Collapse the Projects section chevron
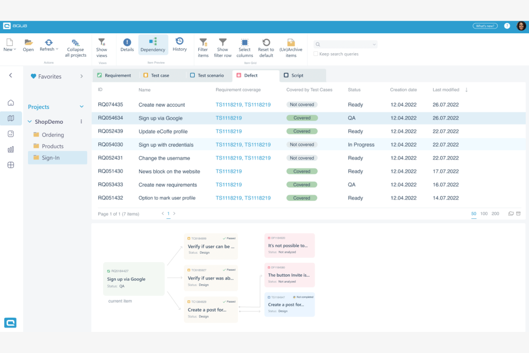 (81, 107)
